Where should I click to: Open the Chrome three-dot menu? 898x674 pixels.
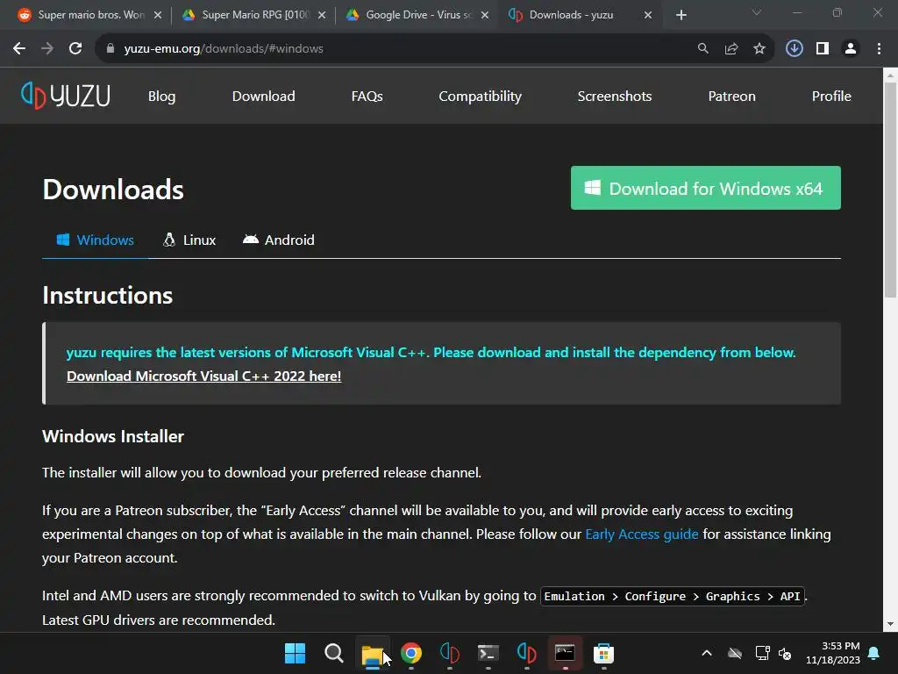[879, 49]
